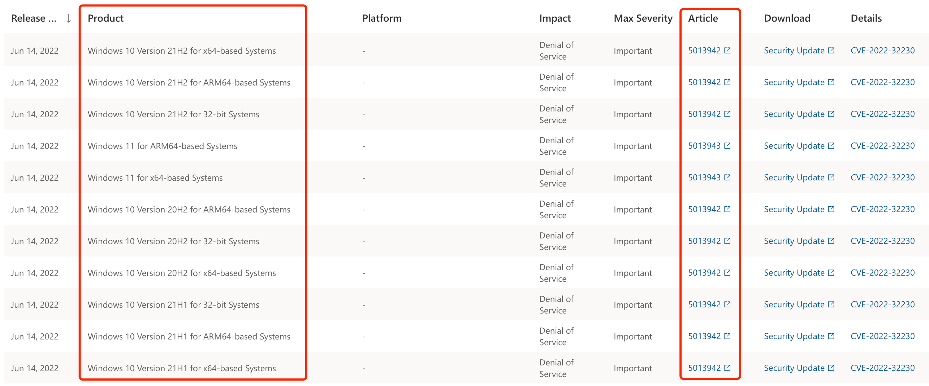Open CVE-2022-32230 details for 21H1 x64 row

[882, 368]
